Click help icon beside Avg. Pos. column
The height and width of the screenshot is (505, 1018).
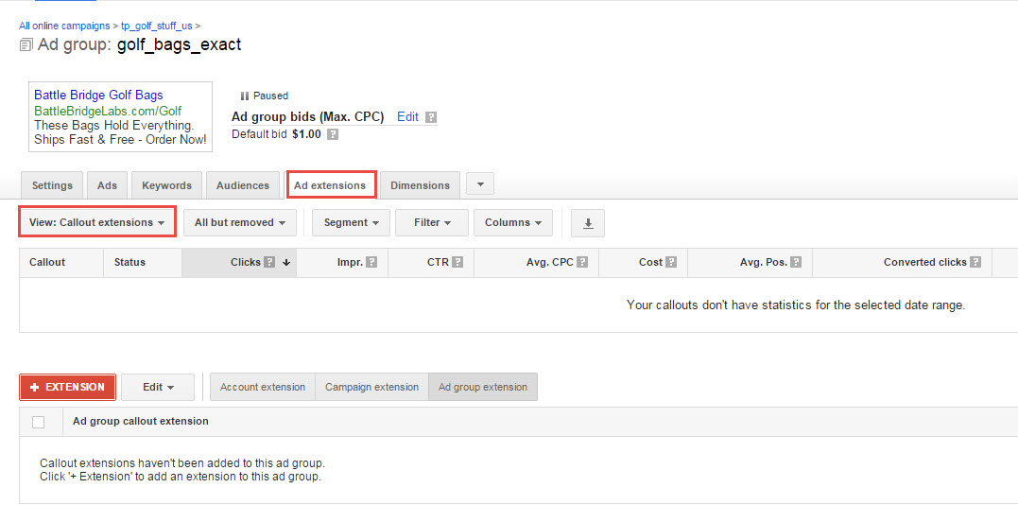[x=796, y=263]
